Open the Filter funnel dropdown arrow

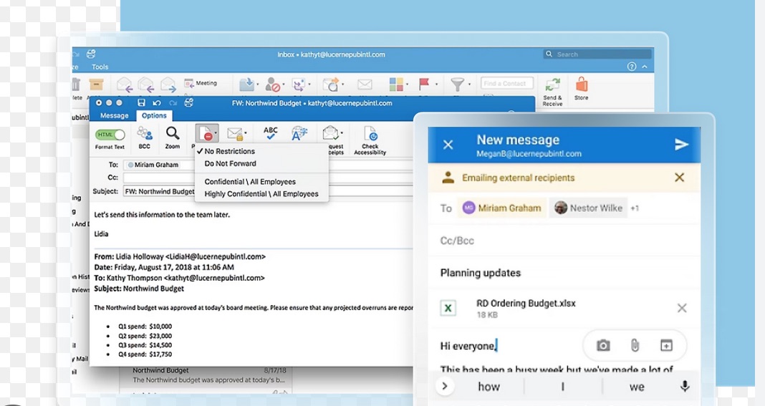pos(469,84)
